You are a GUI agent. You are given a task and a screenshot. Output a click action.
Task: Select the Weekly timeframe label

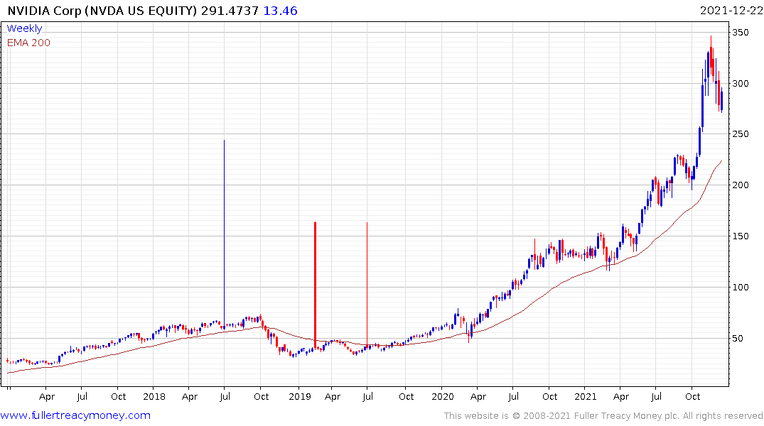pyautogui.click(x=24, y=28)
